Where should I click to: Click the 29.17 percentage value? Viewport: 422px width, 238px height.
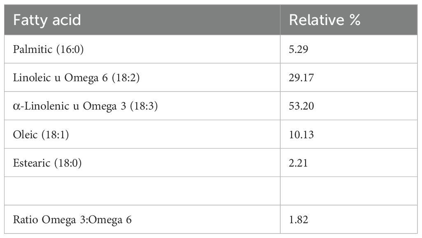(301, 78)
